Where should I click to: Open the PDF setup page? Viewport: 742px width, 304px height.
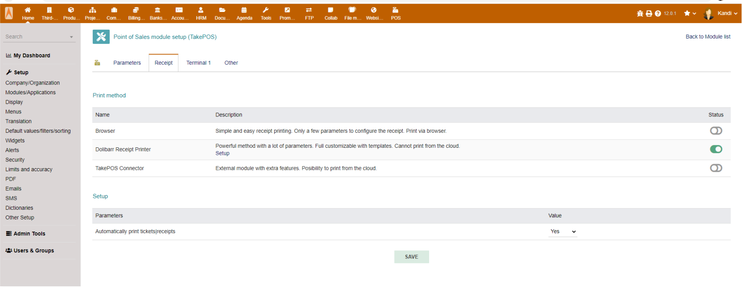click(x=11, y=179)
